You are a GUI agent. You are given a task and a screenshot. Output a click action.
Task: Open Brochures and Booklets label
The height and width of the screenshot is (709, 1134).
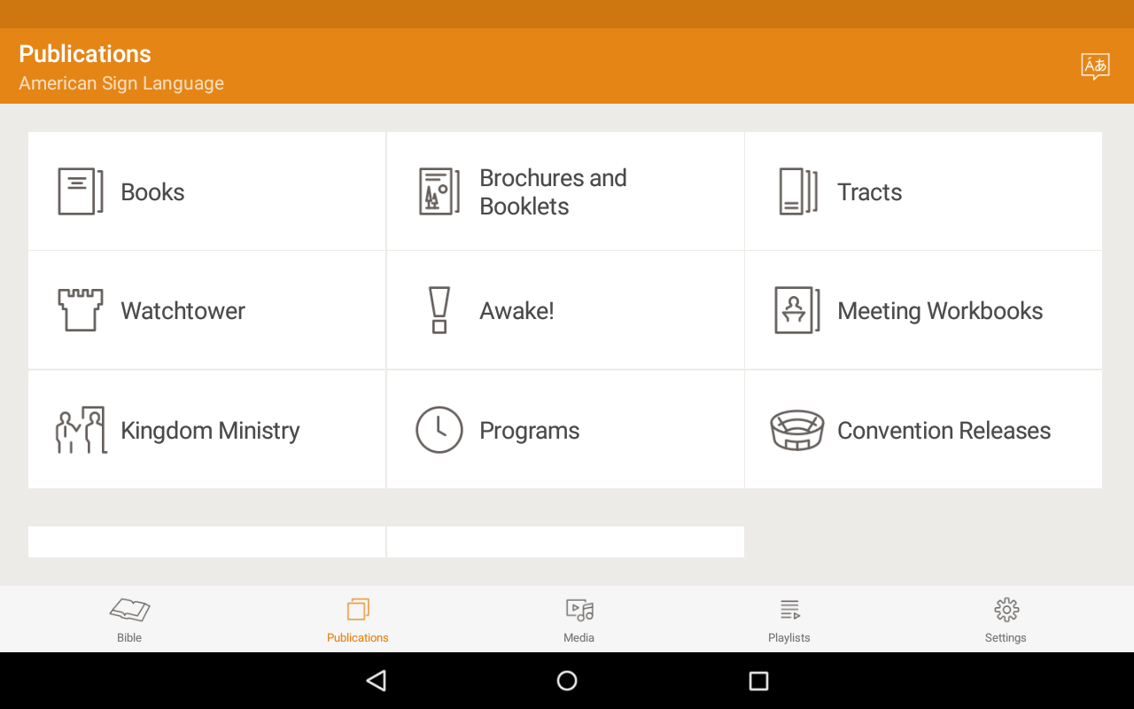[553, 192]
